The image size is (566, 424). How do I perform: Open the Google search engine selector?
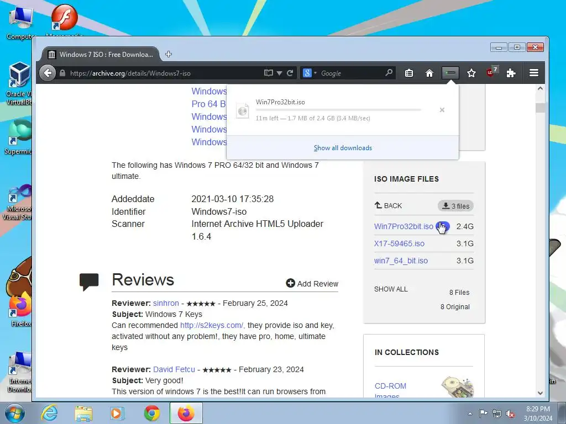(x=310, y=73)
